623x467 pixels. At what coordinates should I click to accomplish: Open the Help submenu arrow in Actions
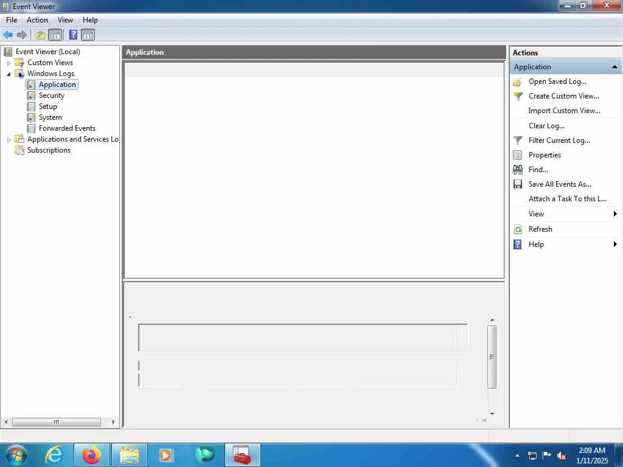point(615,244)
